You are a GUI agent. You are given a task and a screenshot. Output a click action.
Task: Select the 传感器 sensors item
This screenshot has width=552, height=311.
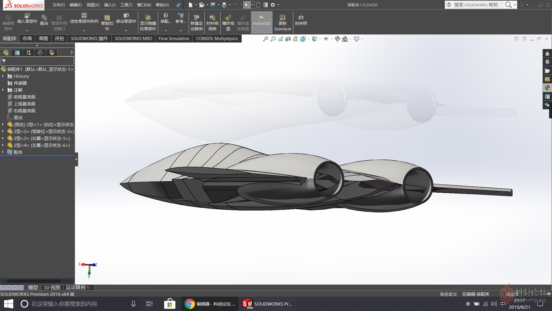tap(17, 83)
